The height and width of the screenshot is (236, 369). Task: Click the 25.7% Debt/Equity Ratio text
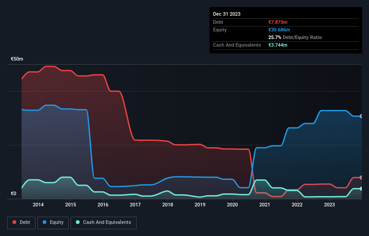(295, 37)
